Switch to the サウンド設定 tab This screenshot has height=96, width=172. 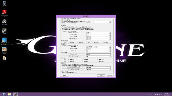click(x=78, y=18)
